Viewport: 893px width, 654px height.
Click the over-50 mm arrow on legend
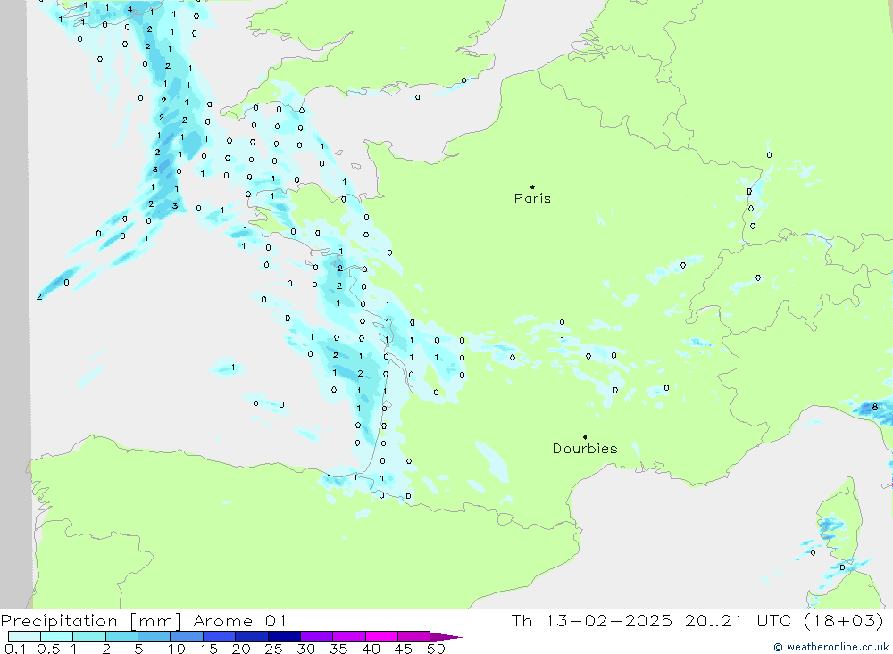[446, 637]
